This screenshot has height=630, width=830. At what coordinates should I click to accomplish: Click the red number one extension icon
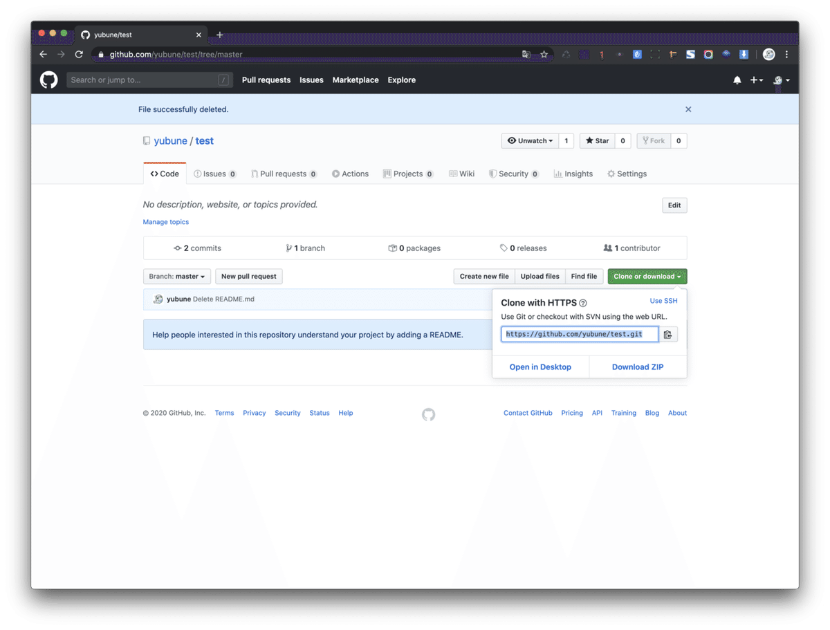[x=602, y=54]
